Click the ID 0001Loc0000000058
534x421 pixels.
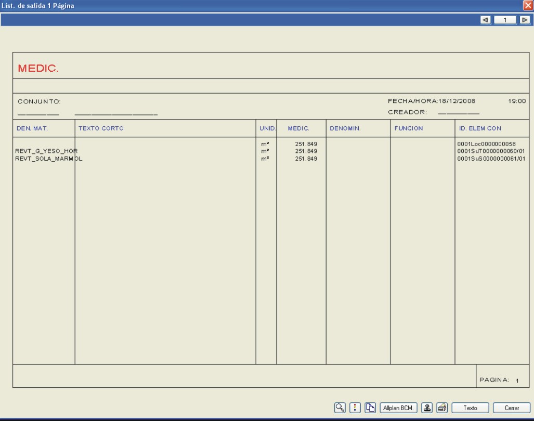(486, 144)
